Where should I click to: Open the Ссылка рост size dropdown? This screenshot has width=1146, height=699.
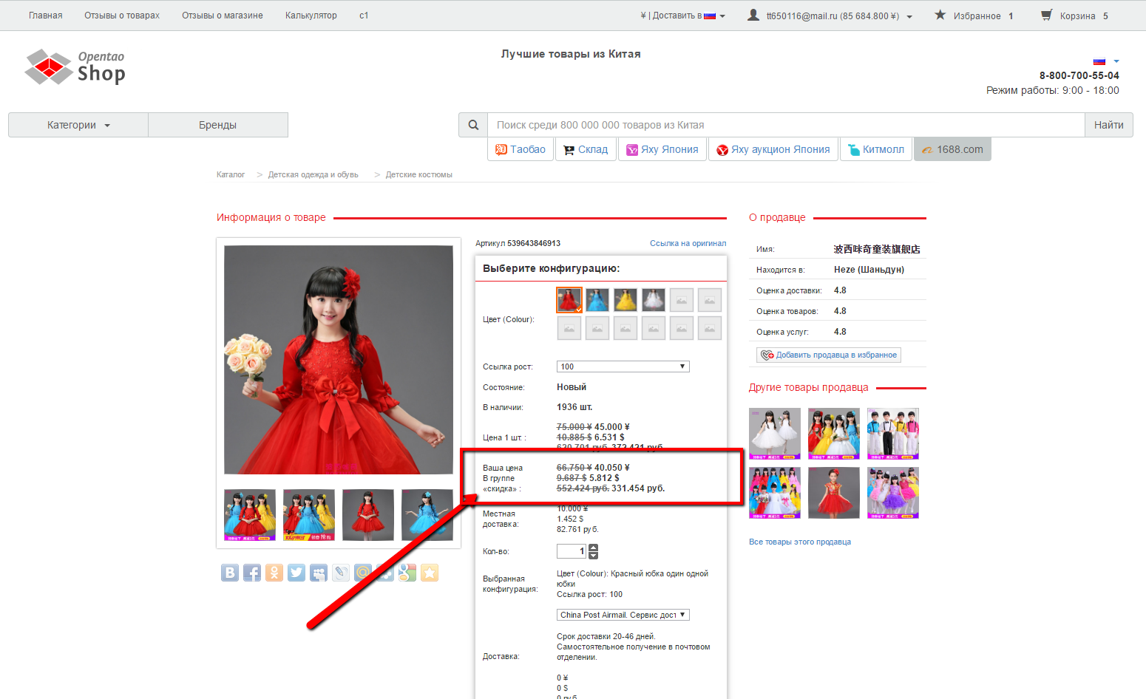pyautogui.click(x=623, y=366)
